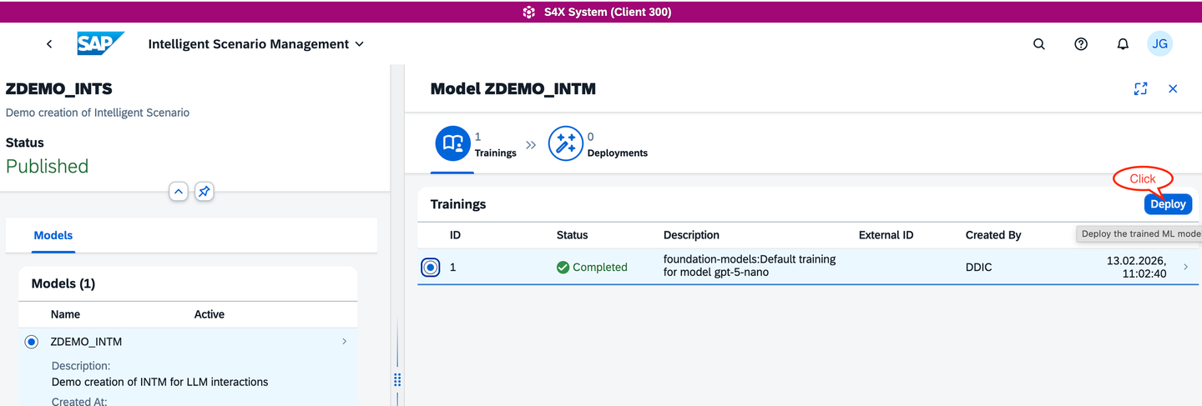The height and width of the screenshot is (406, 1202).
Task: Select radio button for ZDEMO_INTM model
Action: [x=32, y=342]
